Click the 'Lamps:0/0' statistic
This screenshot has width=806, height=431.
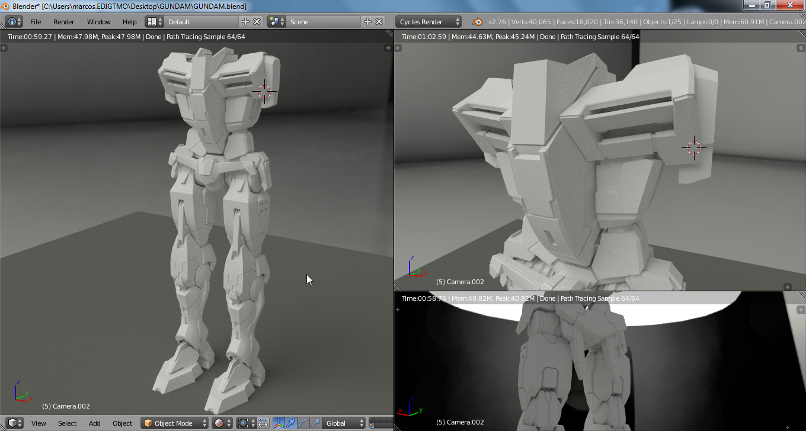coord(703,22)
